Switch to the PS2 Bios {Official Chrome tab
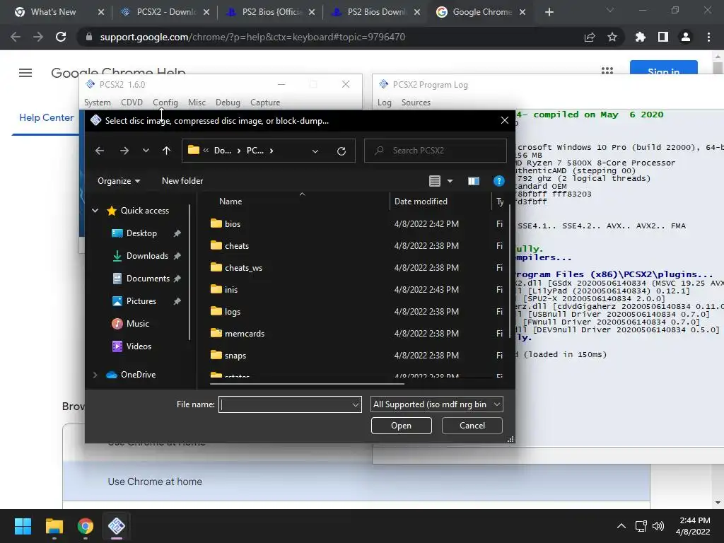The width and height of the screenshot is (724, 543). click(272, 12)
